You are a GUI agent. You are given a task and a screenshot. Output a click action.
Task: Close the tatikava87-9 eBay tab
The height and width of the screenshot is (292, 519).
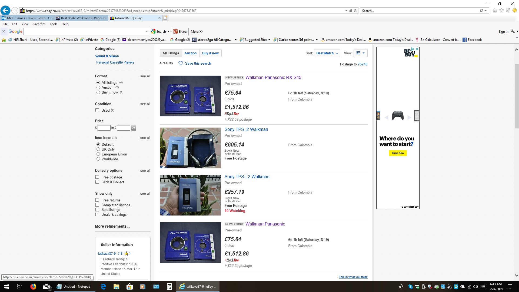coord(159,18)
